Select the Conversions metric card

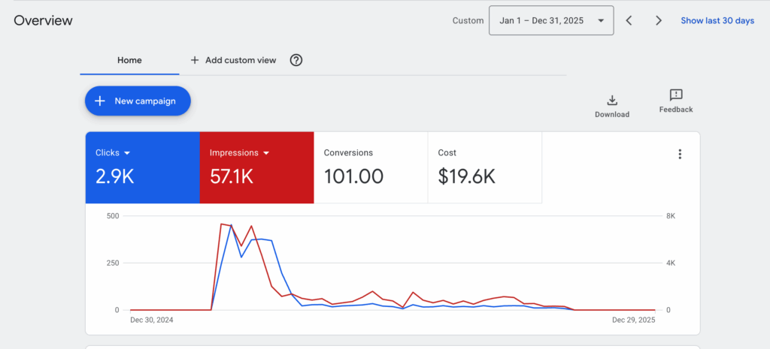click(x=370, y=167)
